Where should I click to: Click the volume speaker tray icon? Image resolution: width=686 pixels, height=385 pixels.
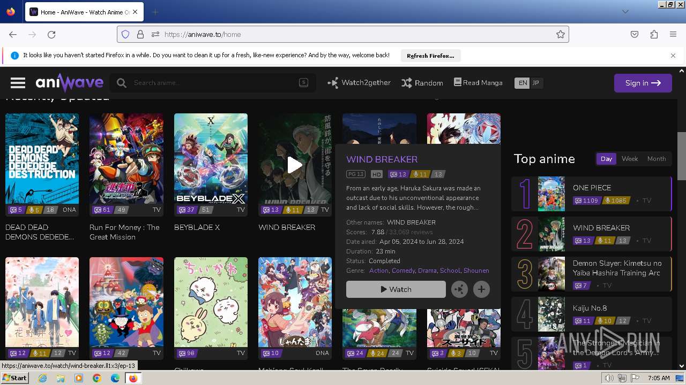[609, 378]
